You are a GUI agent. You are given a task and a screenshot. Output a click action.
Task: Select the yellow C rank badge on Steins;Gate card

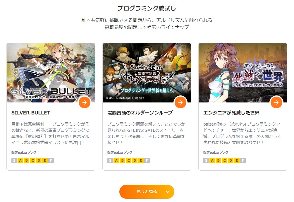(129, 160)
